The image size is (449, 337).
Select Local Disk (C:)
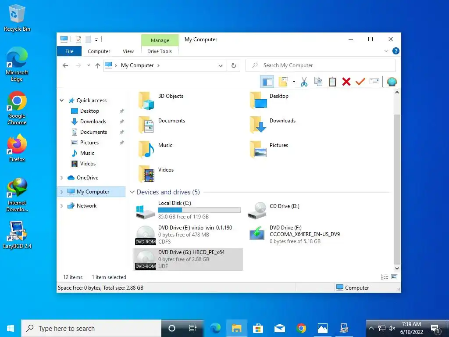[188, 210]
